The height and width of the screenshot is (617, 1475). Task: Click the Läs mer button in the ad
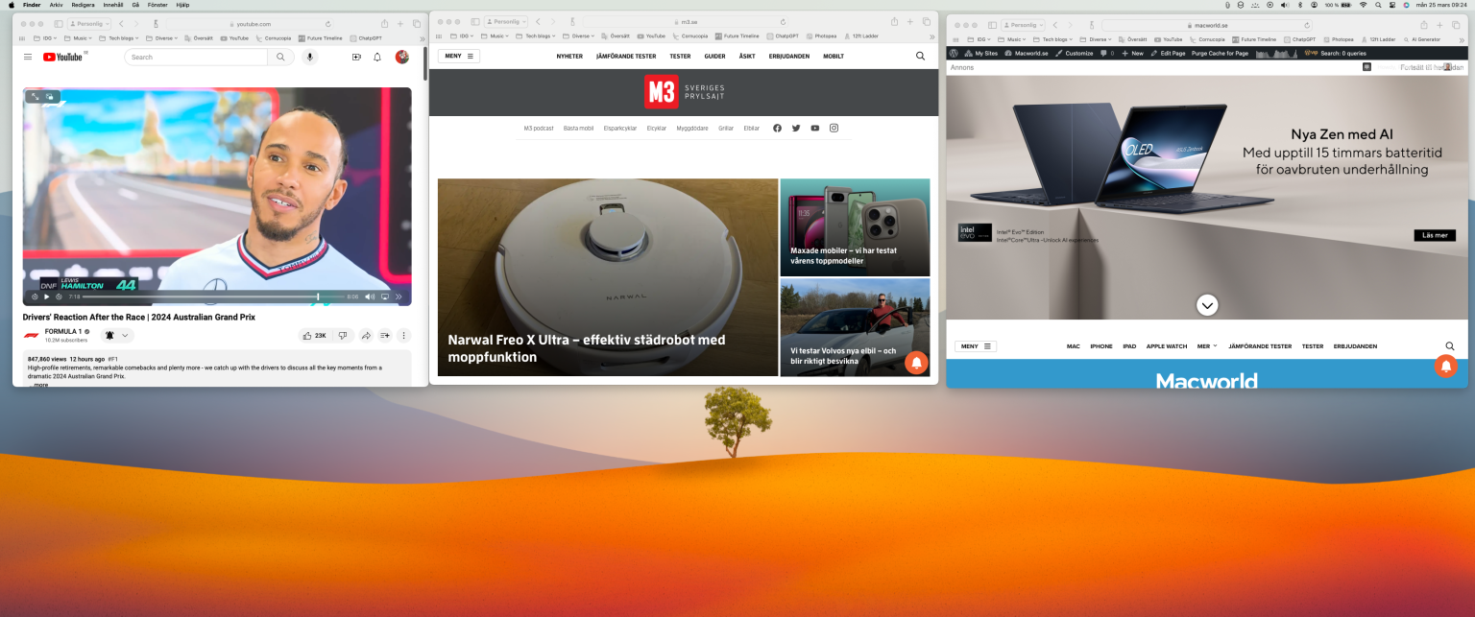point(1434,235)
